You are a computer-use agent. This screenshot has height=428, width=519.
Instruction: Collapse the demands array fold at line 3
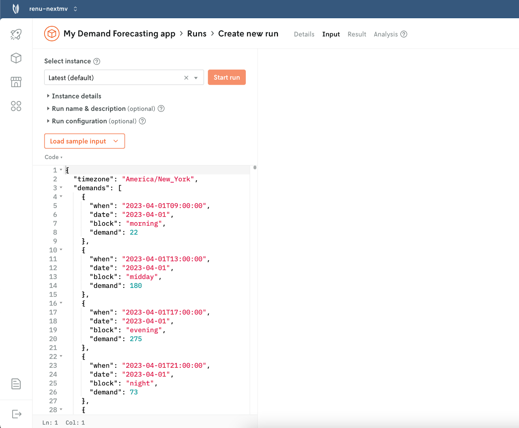(x=61, y=188)
